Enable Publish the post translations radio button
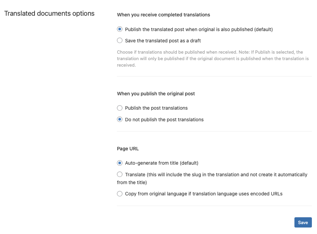This screenshot has height=234, width=317. (x=120, y=108)
